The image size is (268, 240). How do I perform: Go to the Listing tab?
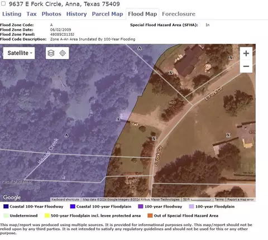tap(12, 14)
